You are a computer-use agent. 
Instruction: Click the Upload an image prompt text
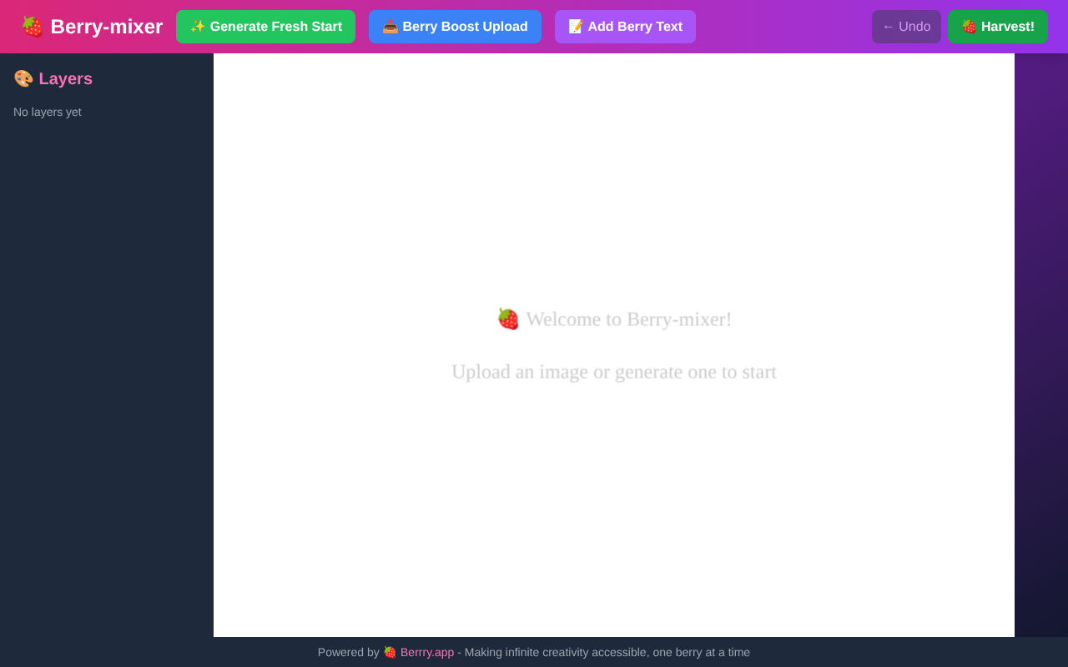click(614, 371)
